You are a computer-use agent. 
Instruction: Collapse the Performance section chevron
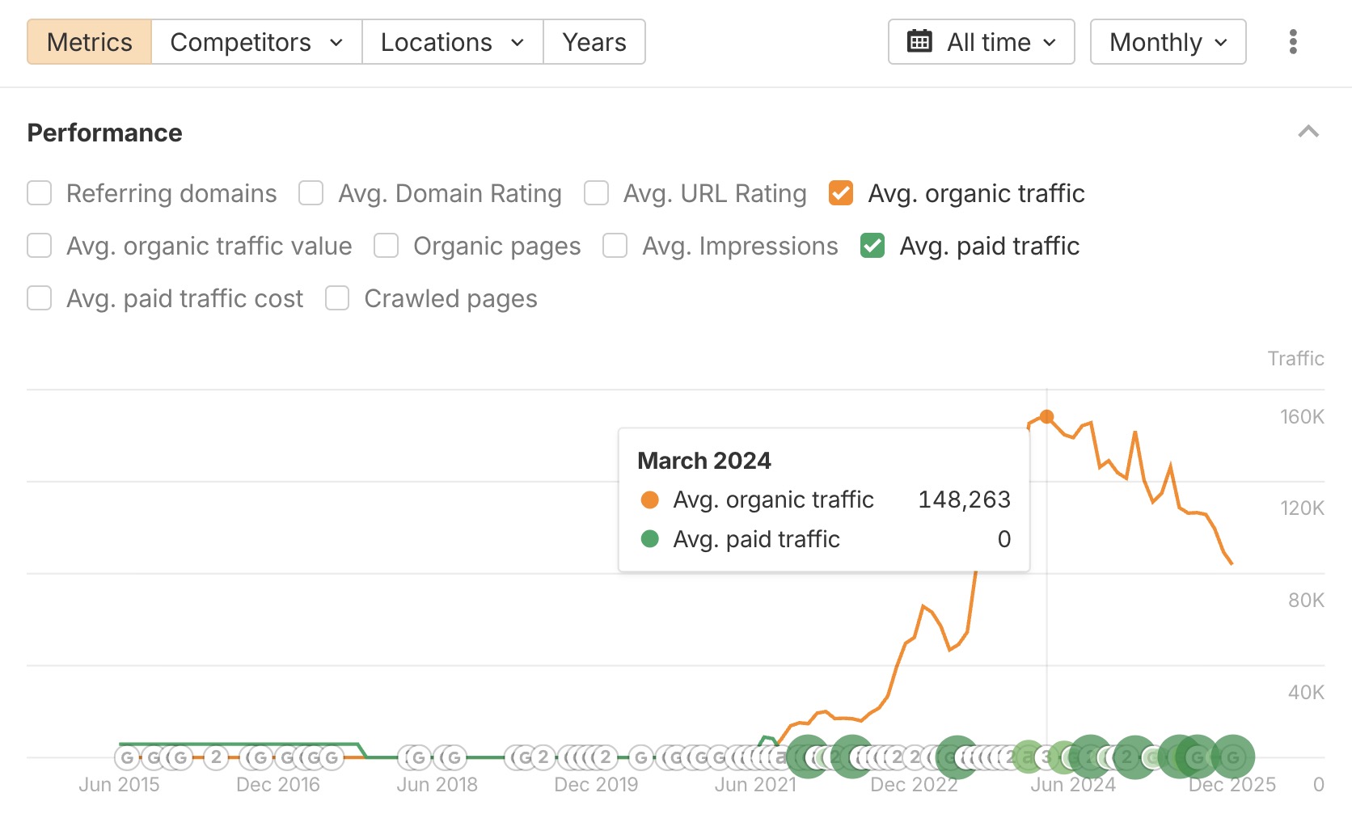coord(1308,132)
